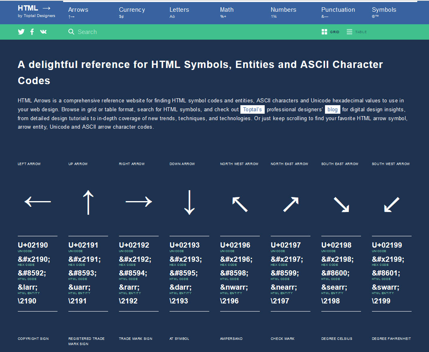Viewport: 429px width, 352px height.
Task: Open the Arrows category tab
Action: click(78, 12)
